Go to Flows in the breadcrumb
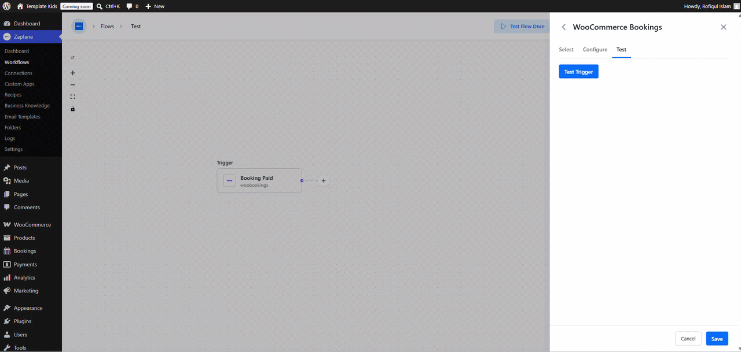741x352 pixels. pyautogui.click(x=107, y=27)
